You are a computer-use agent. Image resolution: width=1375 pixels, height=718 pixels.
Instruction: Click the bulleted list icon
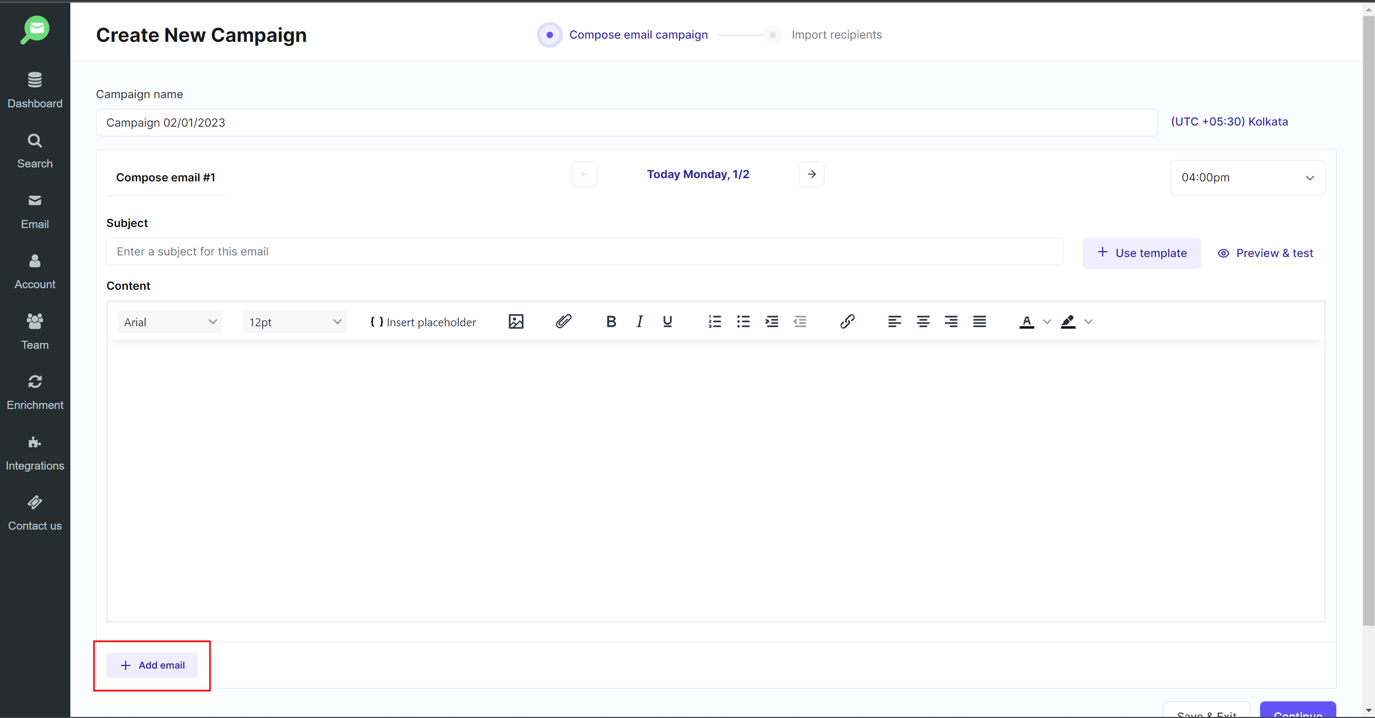[743, 321]
